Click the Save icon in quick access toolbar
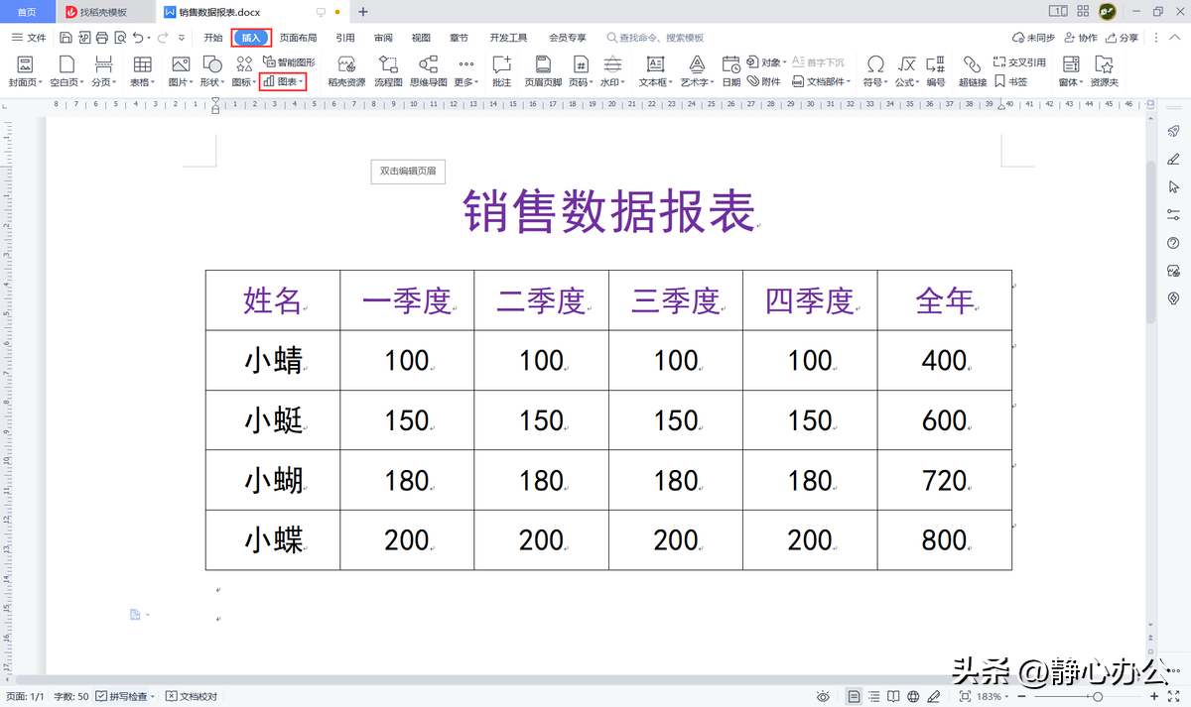The width and height of the screenshot is (1191, 707). pyautogui.click(x=65, y=38)
